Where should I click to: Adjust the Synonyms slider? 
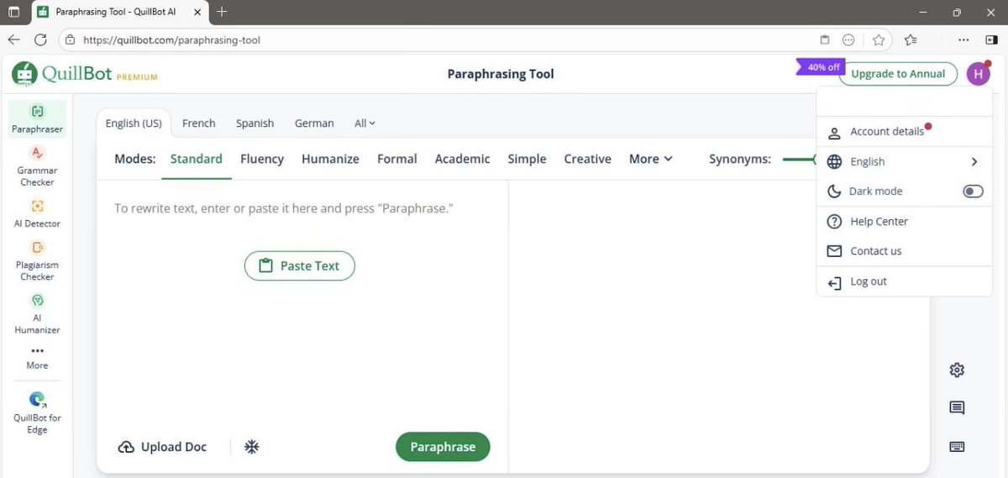pyautogui.click(x=799, y=159)
